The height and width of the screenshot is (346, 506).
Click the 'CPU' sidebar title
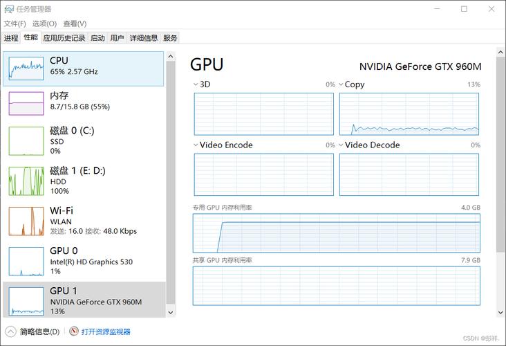[x=59, y=60]
